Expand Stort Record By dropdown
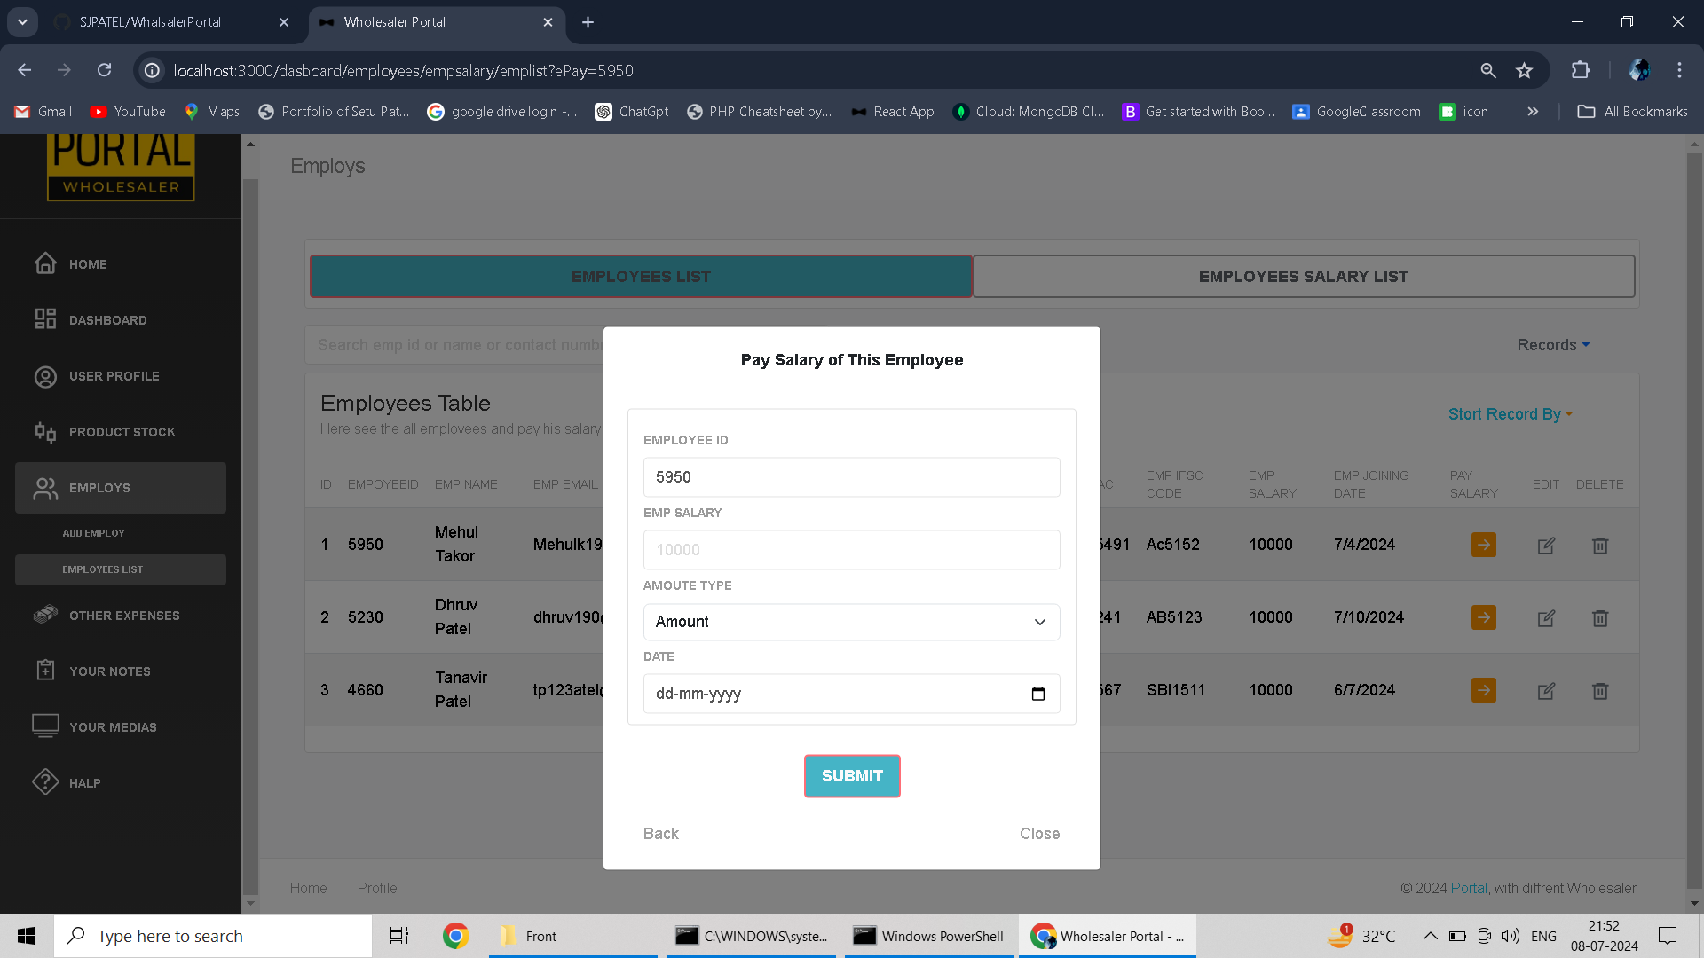The height and width of the screenshot is (958, 1704). point(1510,414)
